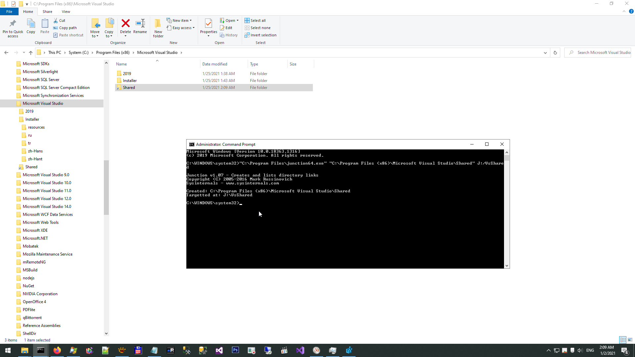Switch to large icons view toggle
Image resolution: width=635 pixels, height=357 pixels.
tap(630, 340)
